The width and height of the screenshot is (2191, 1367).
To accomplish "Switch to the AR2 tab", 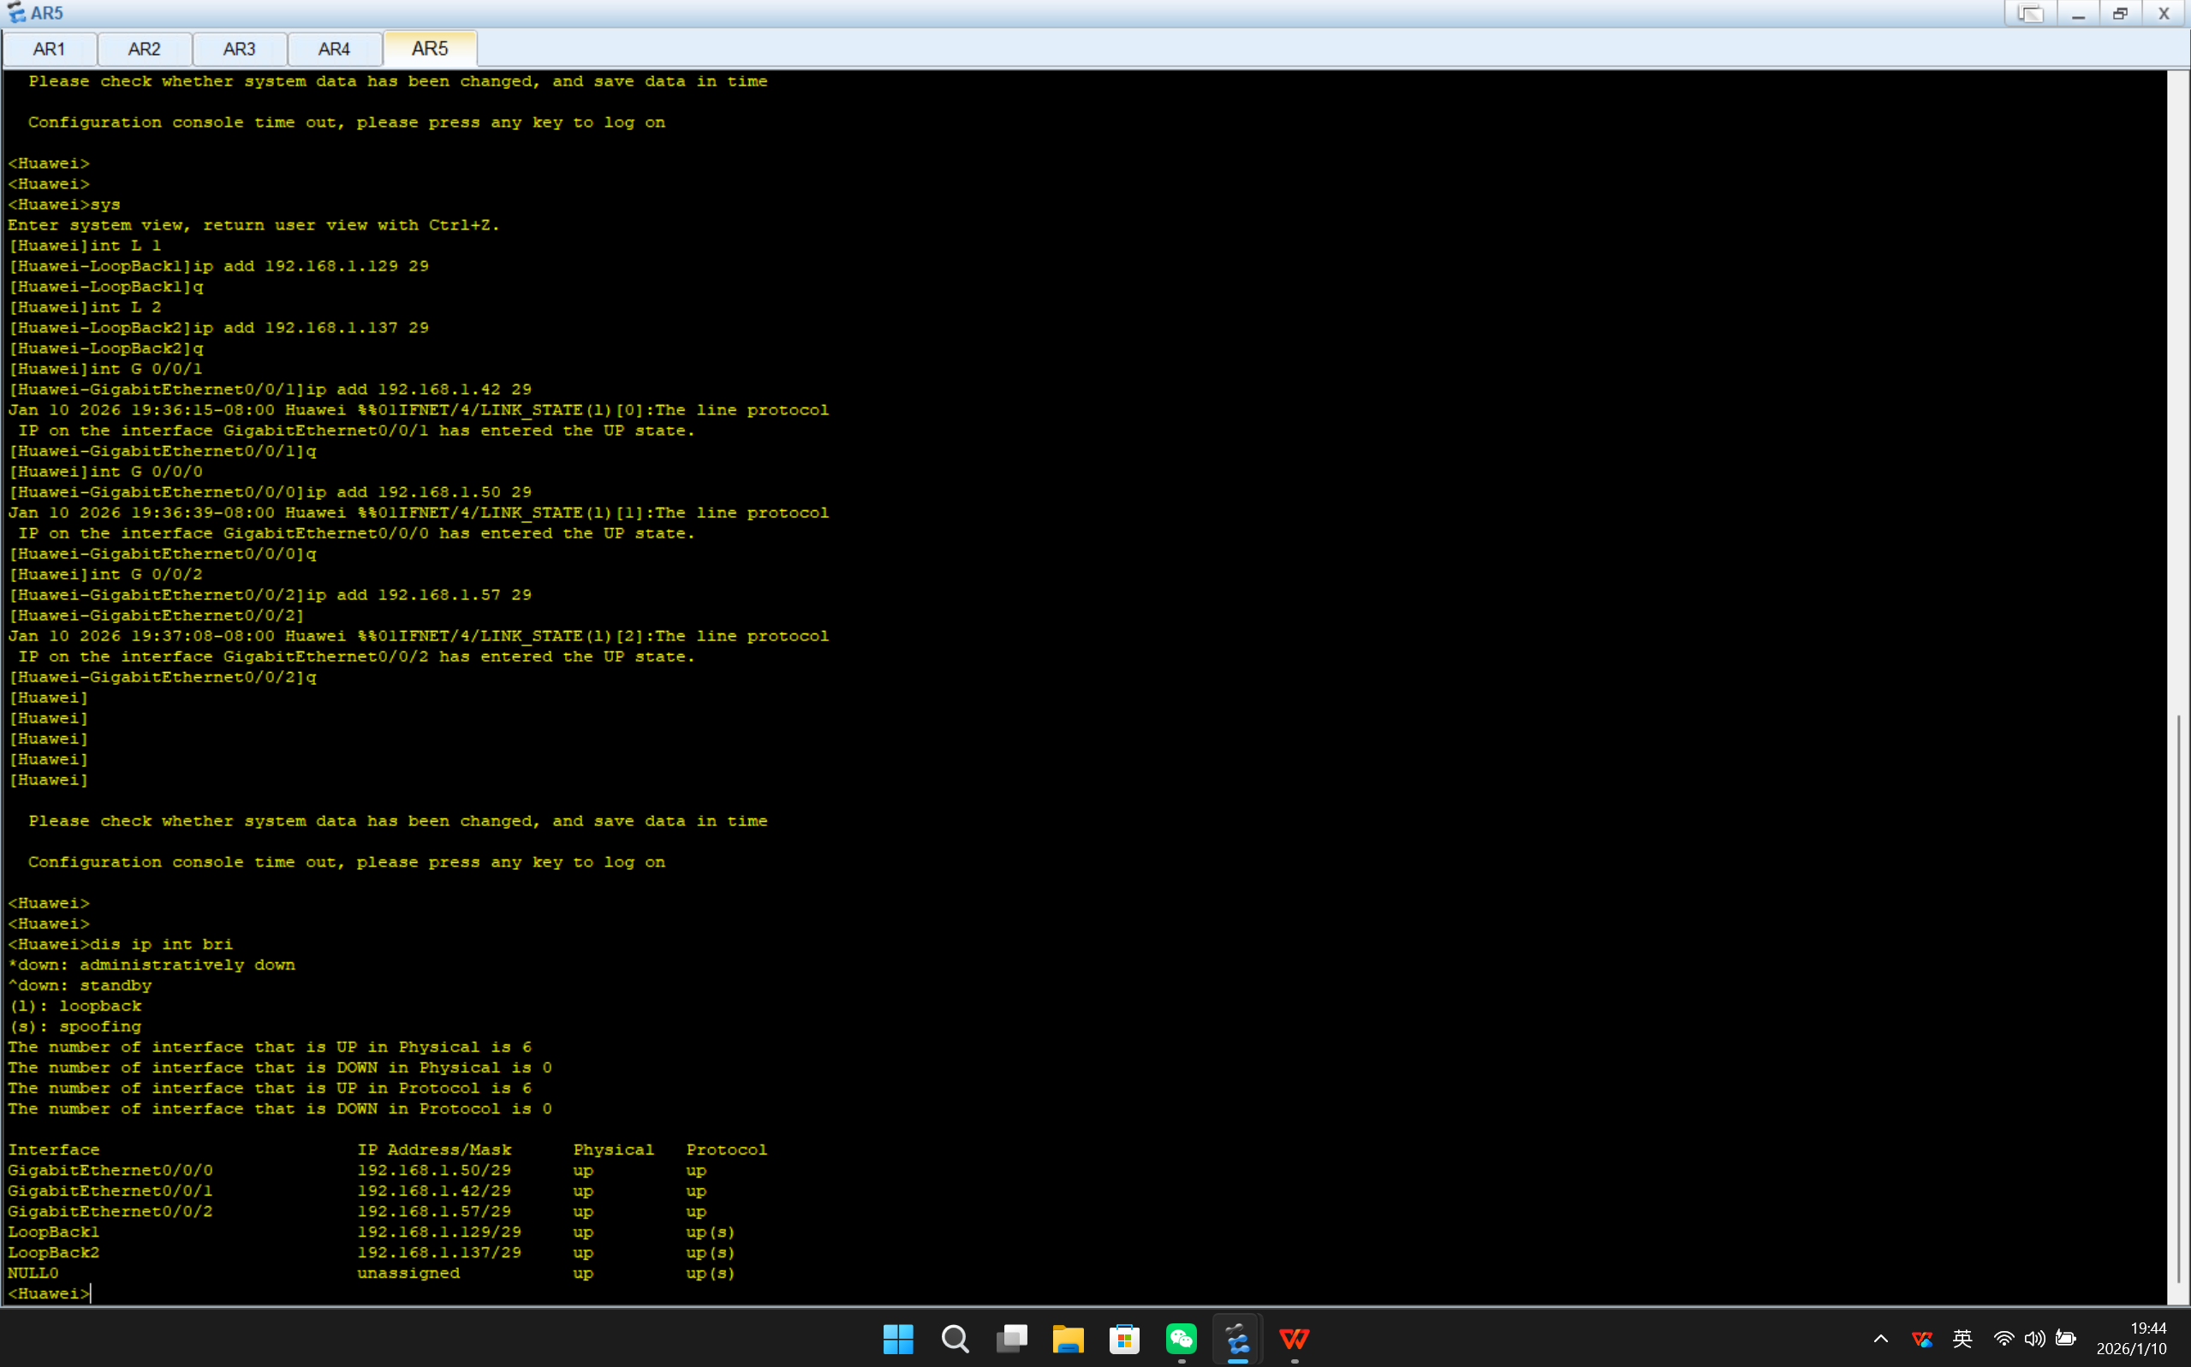I will (x=144, y=49).
